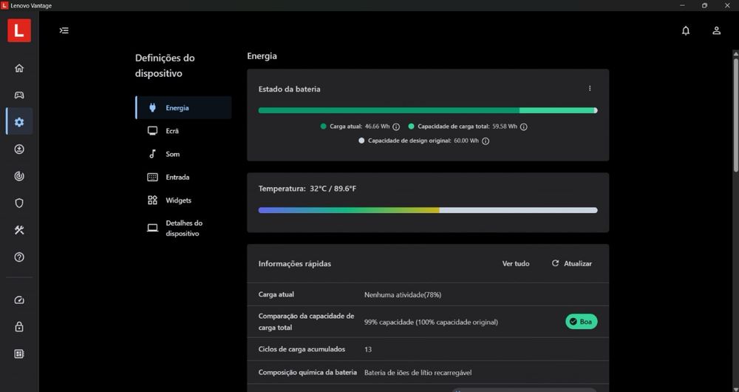739x392 pixels.
Task: Click info icon next to Capacidade de design original
Action: click(486, 141)
